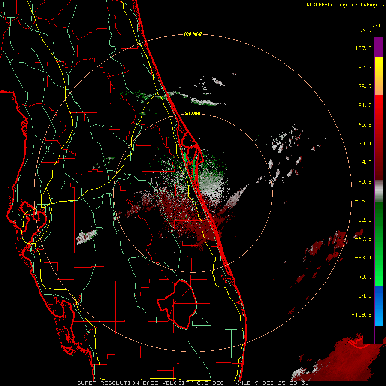Click the KMLB station identifier in caption
Viewport: 386px width, 386px height.
point(244,383)
